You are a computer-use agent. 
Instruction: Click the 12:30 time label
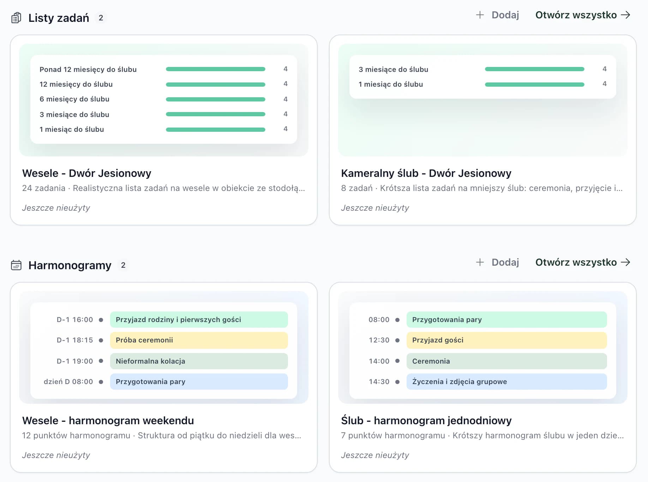[x=379, y=340]
